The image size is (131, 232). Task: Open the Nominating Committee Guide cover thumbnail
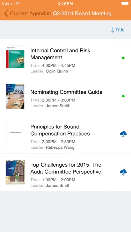[15, 96]
